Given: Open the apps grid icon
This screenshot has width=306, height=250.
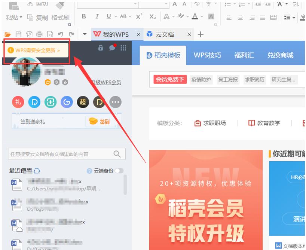Looking at the screenshot, I should [x=123, y=48].
